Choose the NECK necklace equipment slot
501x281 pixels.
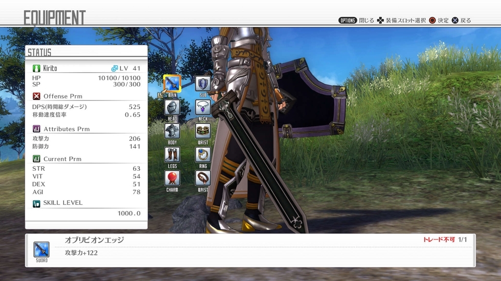[203, 107]
